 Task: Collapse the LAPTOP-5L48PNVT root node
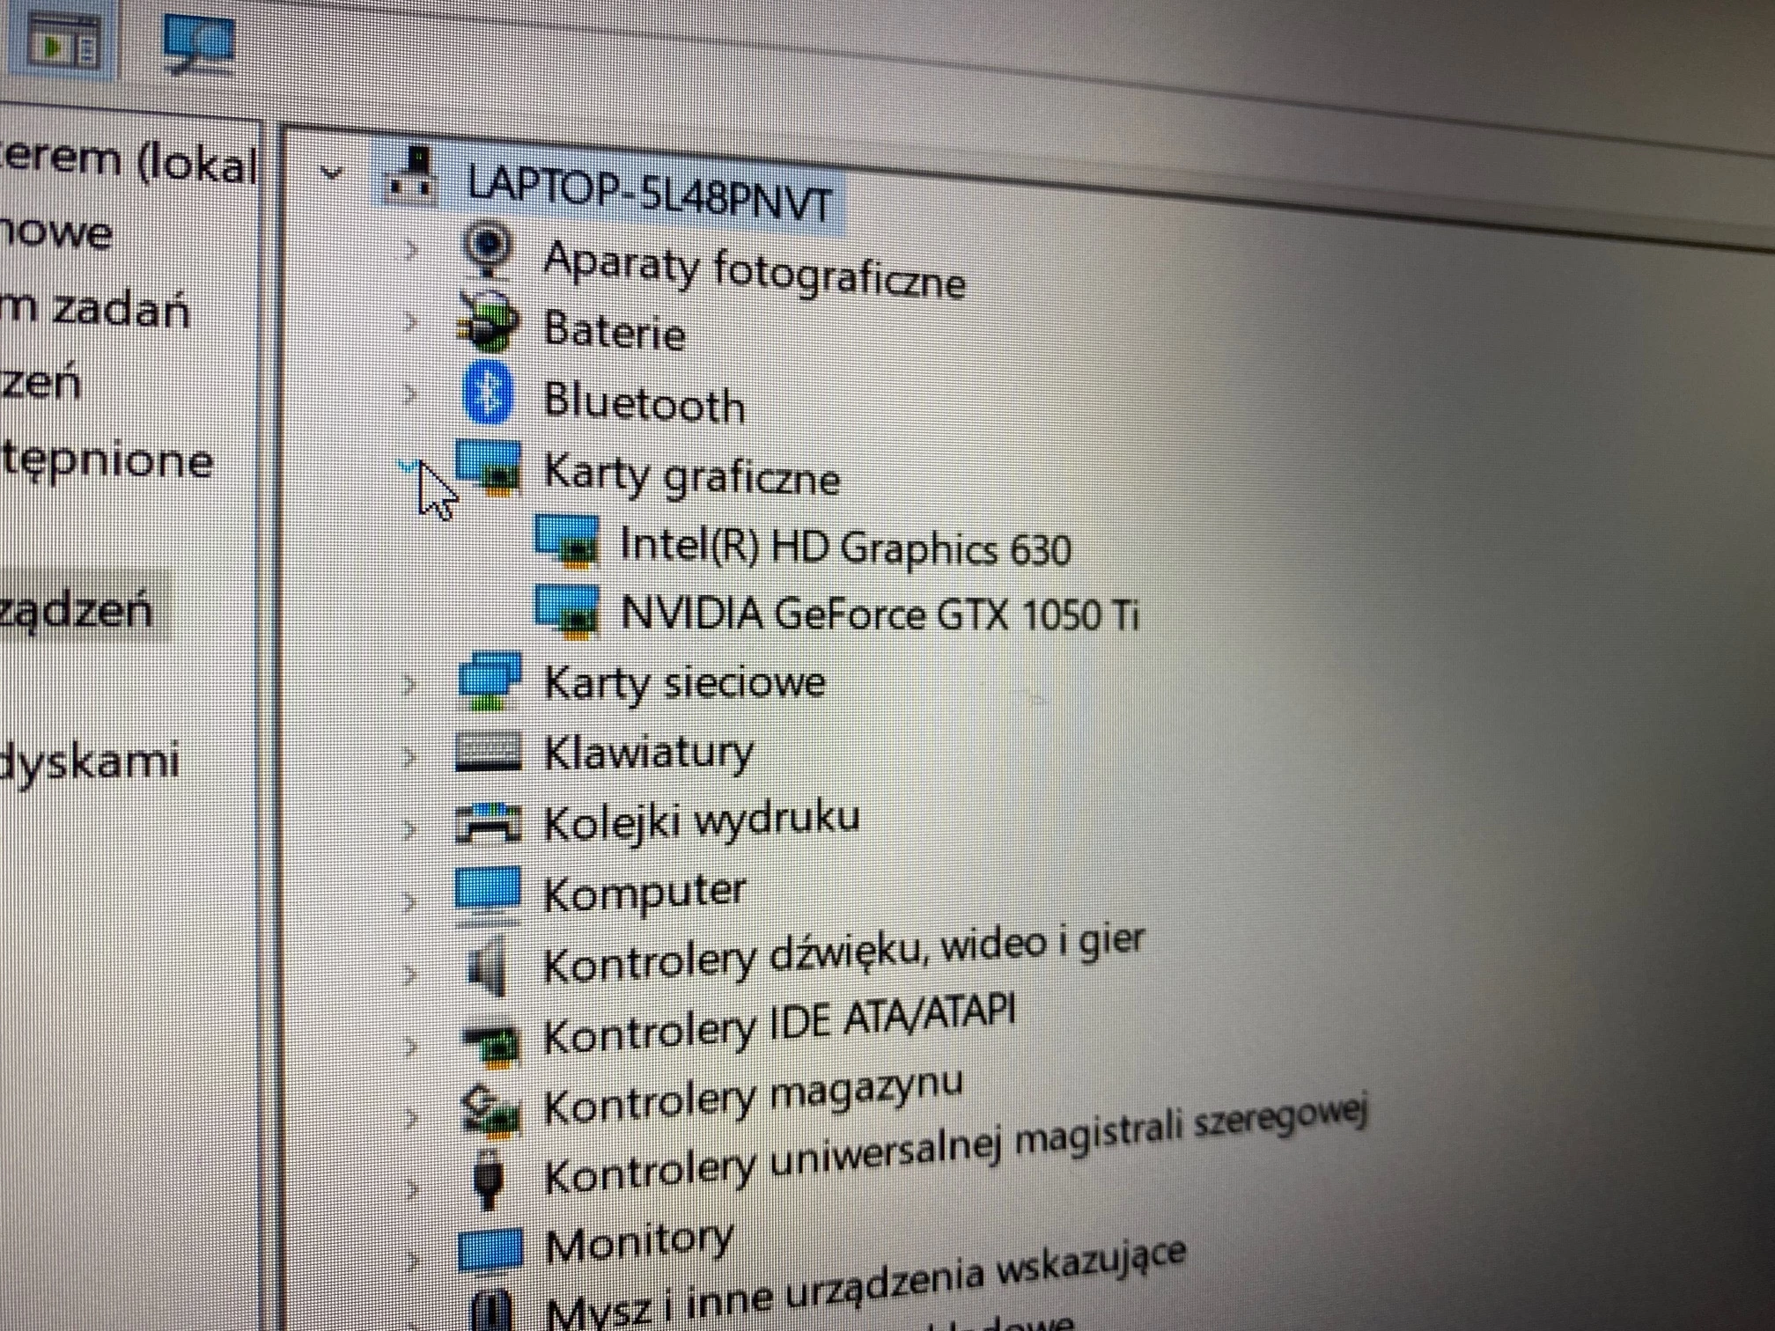pyautogui.click(x=331, y=172)
